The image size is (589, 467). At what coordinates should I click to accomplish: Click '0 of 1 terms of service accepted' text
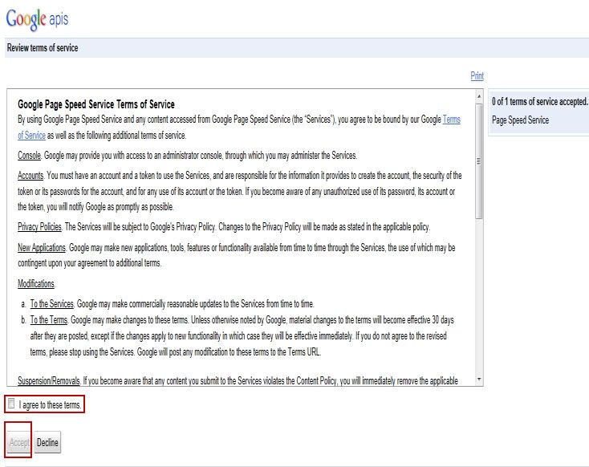(540, 101)
